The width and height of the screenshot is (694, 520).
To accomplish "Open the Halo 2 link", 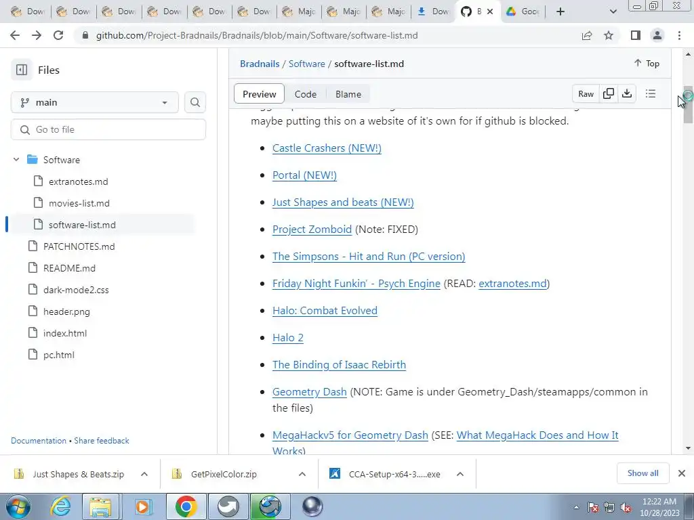I will coord(287,337).
